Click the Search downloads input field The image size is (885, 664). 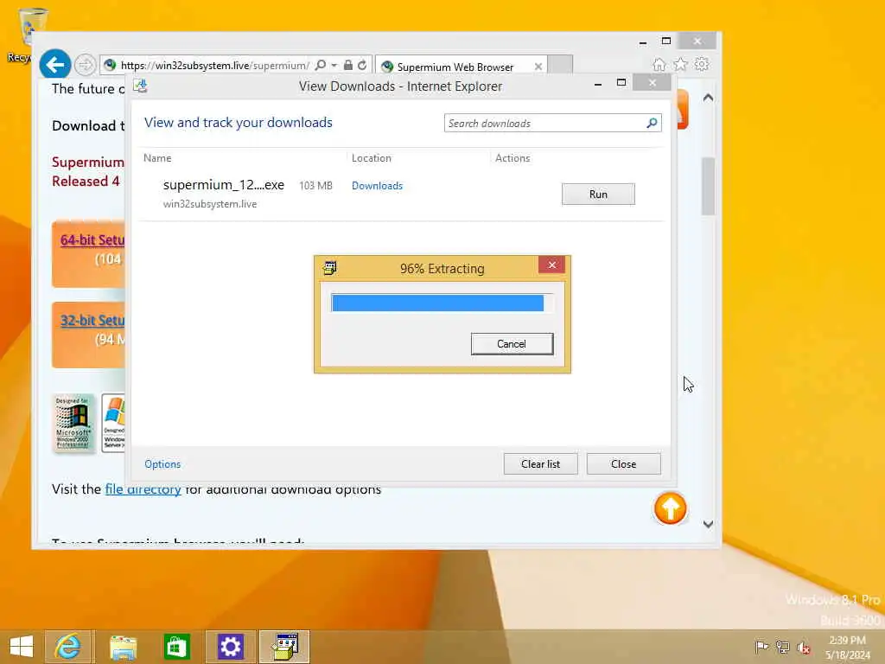[x=544, y=123]
